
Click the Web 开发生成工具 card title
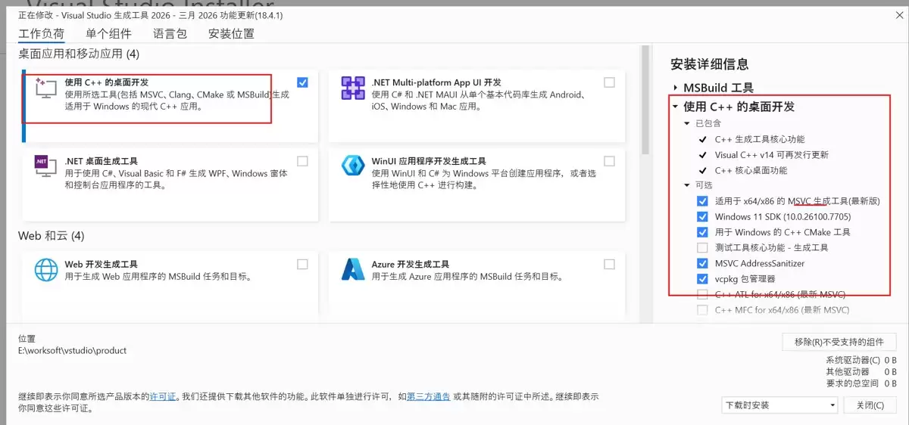[102, 264]
